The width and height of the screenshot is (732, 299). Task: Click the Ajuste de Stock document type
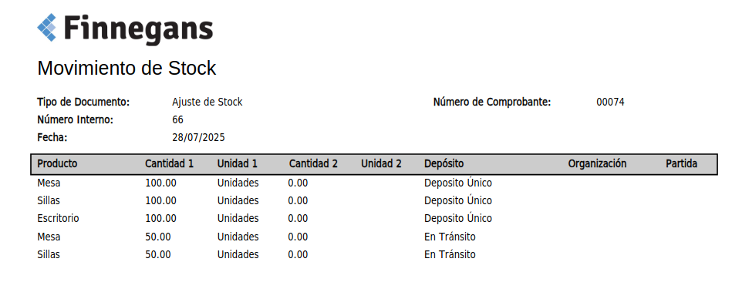click(x=207, y=102)
